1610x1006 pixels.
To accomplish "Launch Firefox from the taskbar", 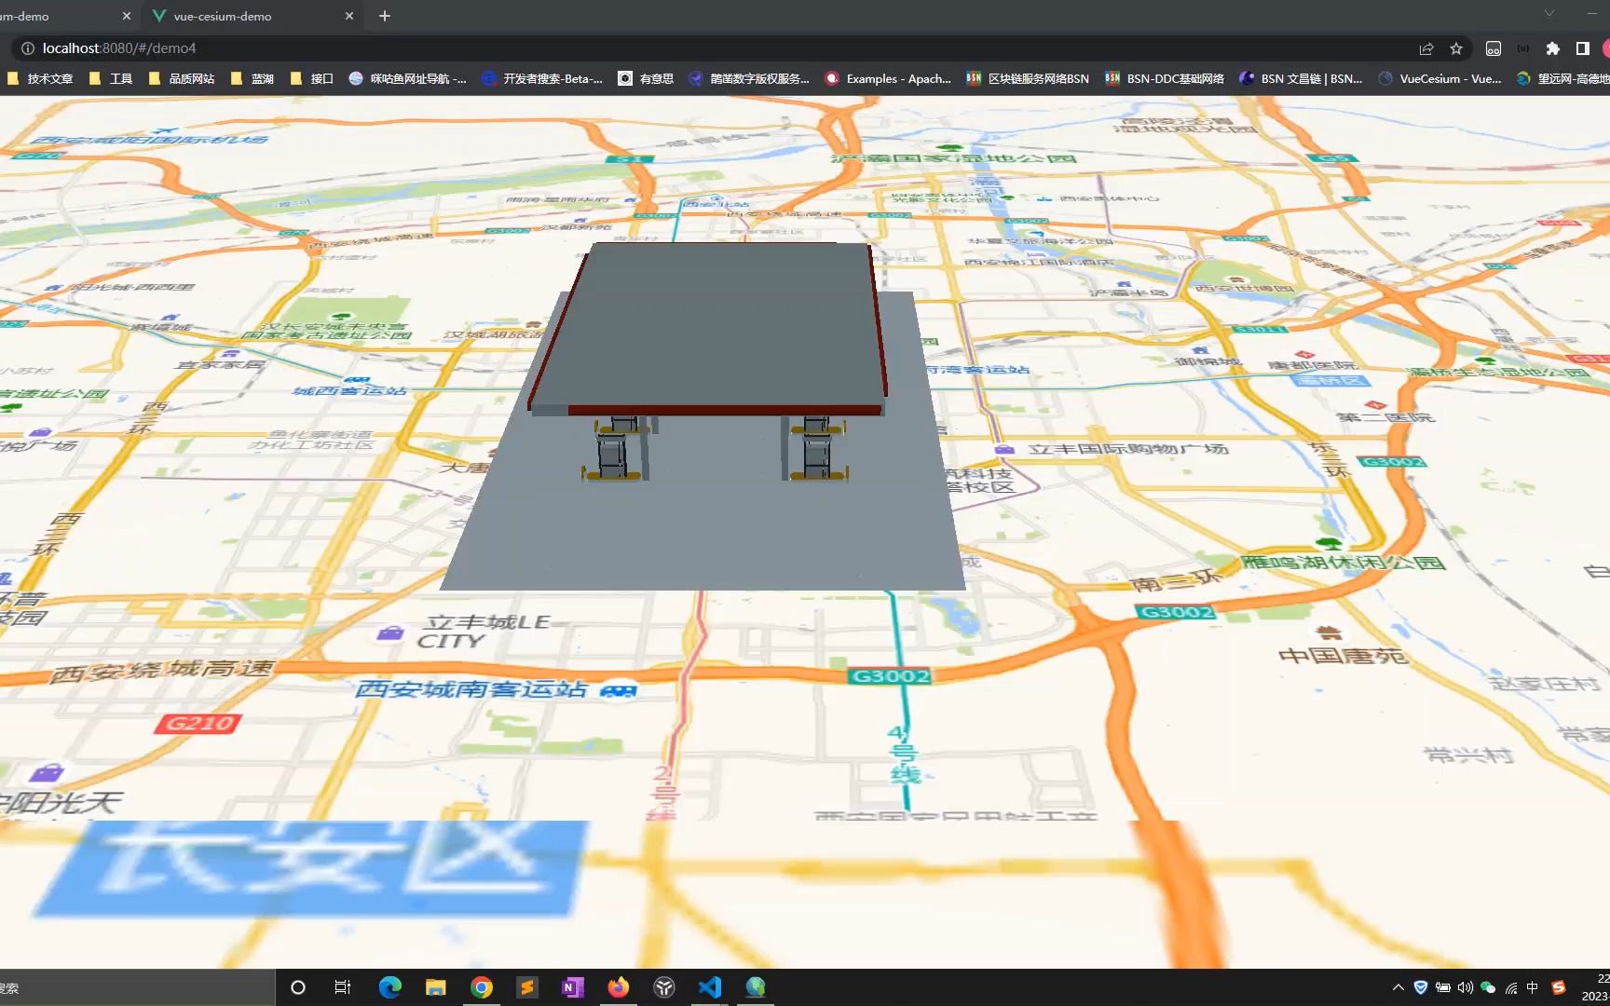I will (x=618, y=986).
